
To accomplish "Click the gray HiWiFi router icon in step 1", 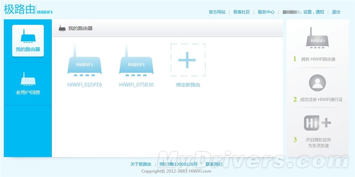I will (x=317, y=38).
